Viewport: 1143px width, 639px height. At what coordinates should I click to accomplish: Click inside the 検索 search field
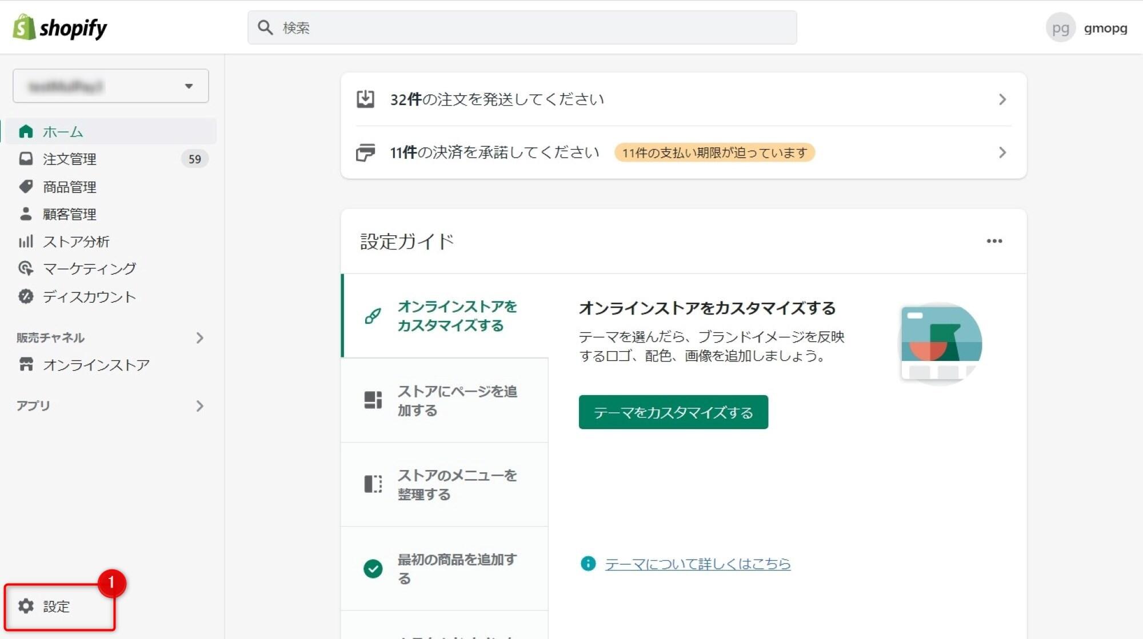point(514,27)
